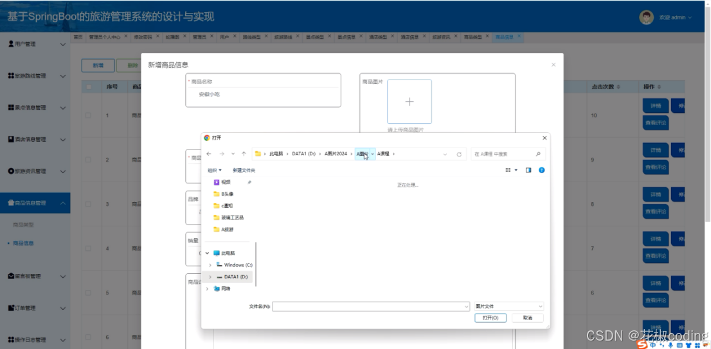Click the 文件名 input field
Screen dimensions: 711x349
[x=371, y=307]
